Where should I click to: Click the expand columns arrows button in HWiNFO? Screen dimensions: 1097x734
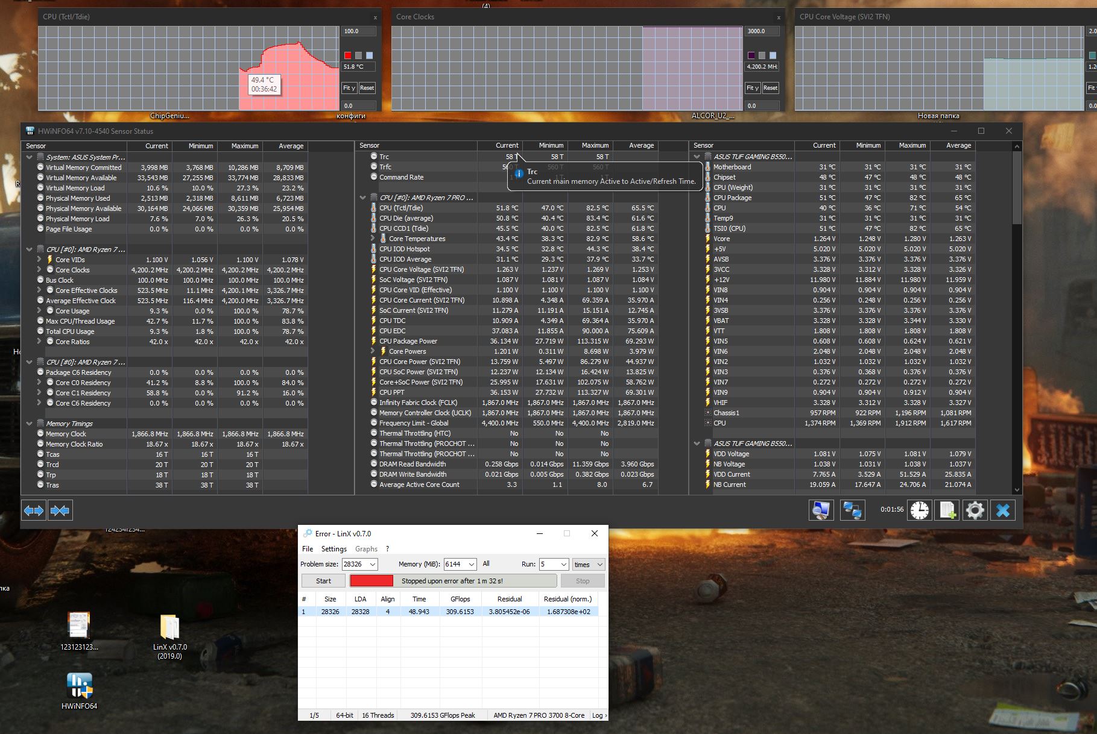pos(34,510)
